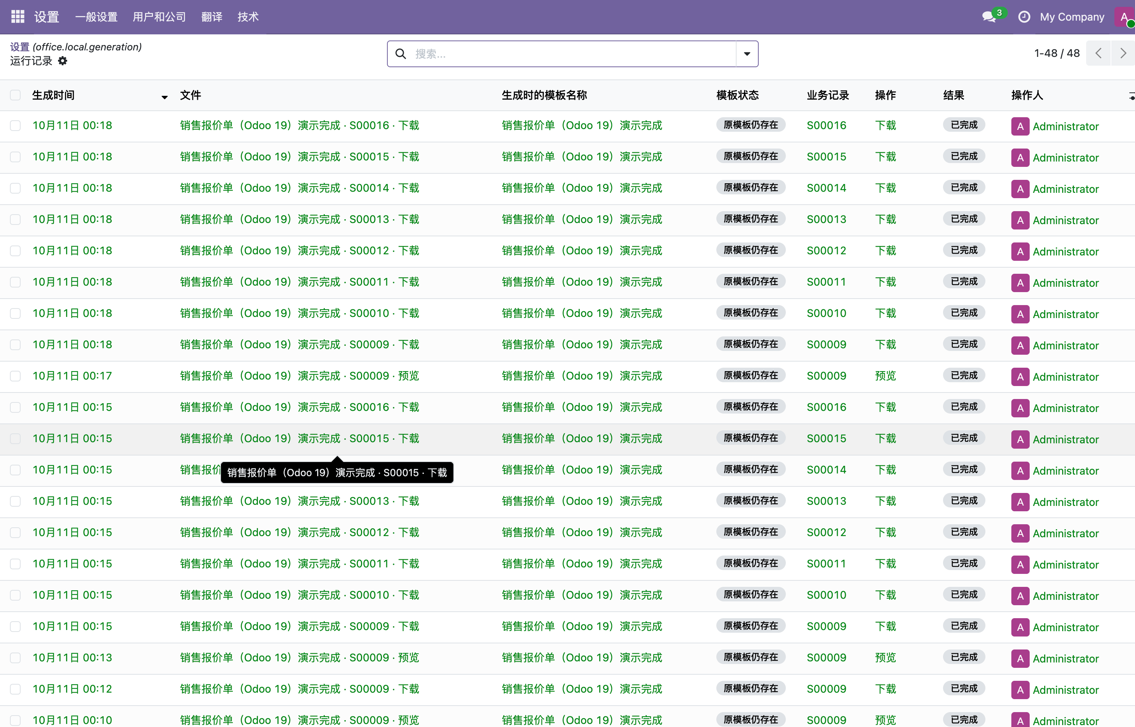Go to next page arrow
The width and height of the screenshot is (1135, 727).
(x=1123, y=53)
